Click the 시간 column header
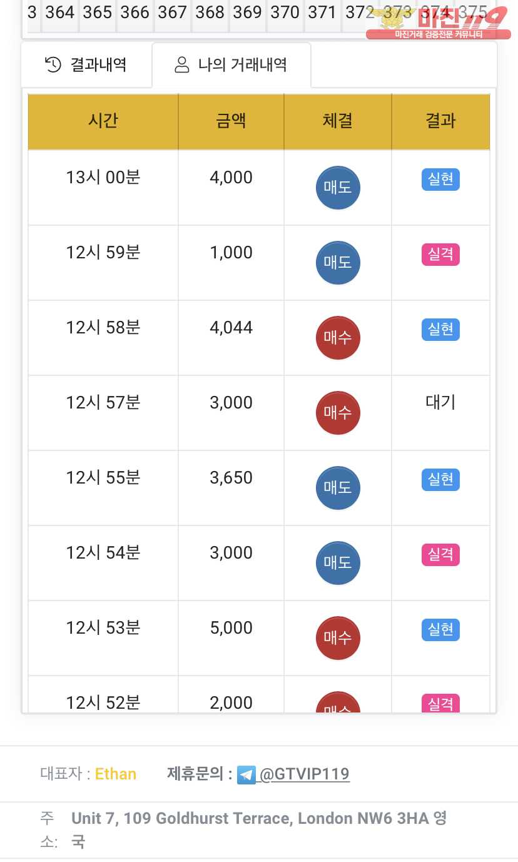518x862 pixels. tap(103, 121)
